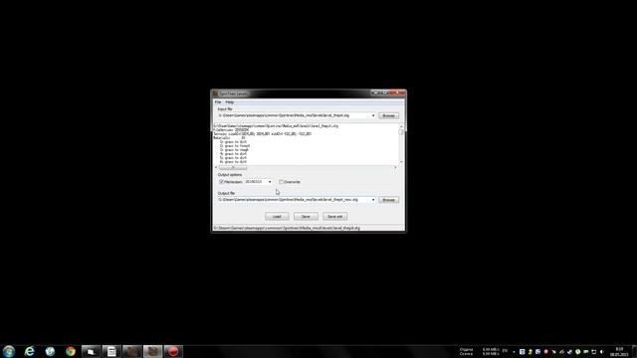
Task: Toggle the file version checkbox in Output options
Action: click(221, 182)
